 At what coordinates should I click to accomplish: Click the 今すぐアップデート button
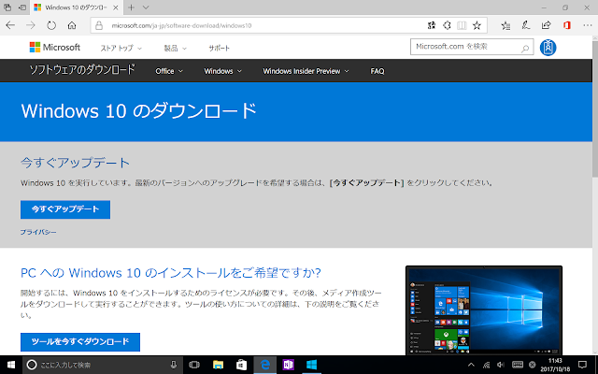coord(65,209)
